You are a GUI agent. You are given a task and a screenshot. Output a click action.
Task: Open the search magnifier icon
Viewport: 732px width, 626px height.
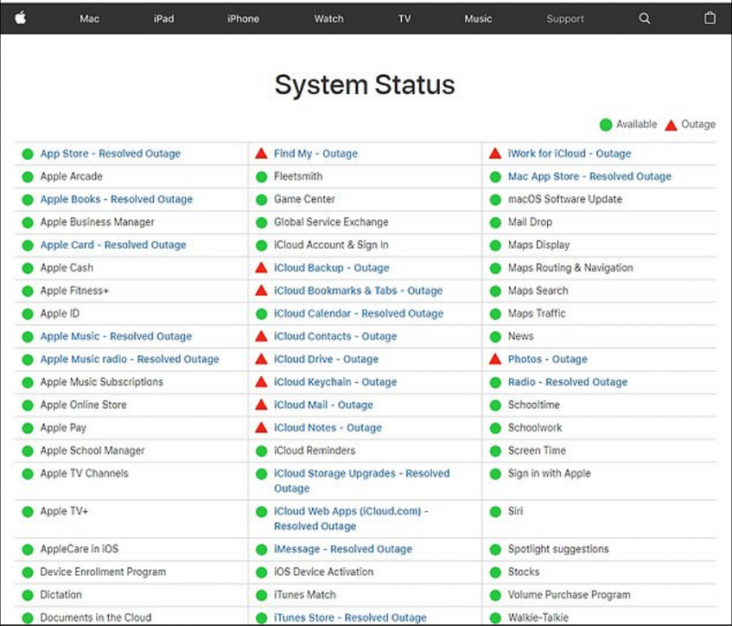pos(644,18)
